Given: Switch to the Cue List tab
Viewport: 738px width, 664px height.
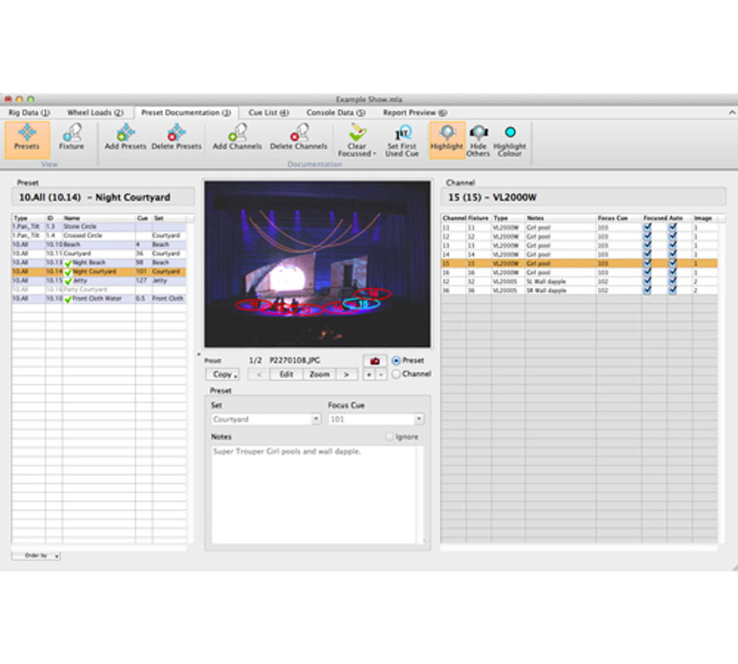Looking at the screenshot, I should [268, 112].
